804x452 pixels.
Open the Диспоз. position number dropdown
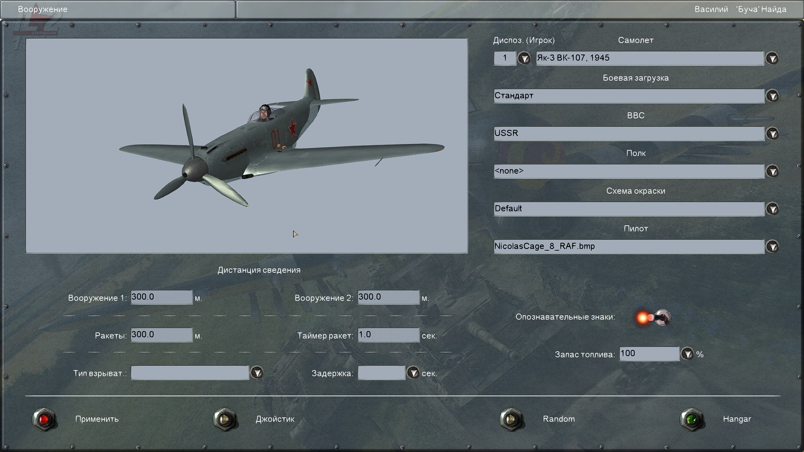(x=524, y=58)
